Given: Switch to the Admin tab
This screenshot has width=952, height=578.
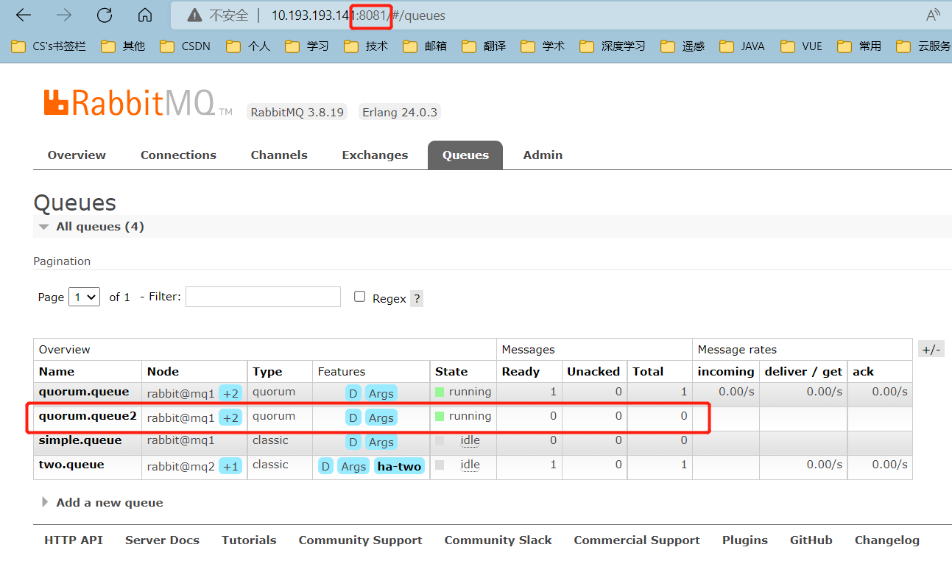Looking at the screenshot, I should coord(543,155).
